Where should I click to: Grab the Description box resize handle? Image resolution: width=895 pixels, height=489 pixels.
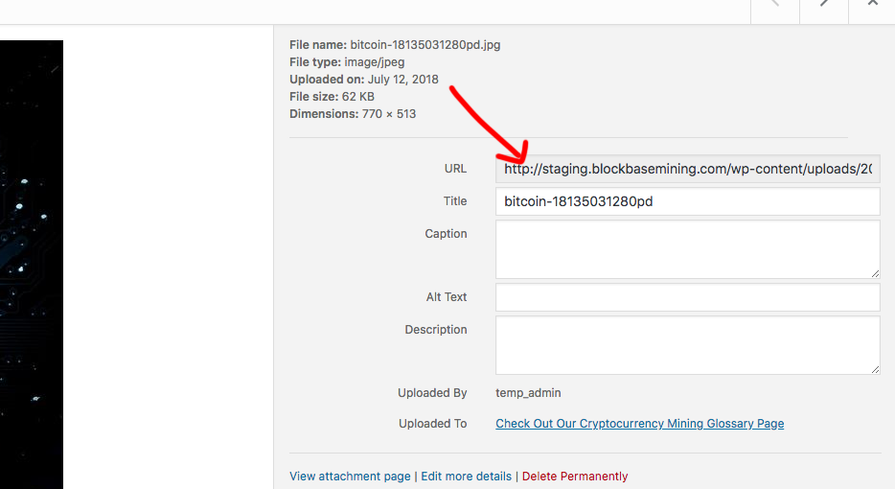(874, 368)
